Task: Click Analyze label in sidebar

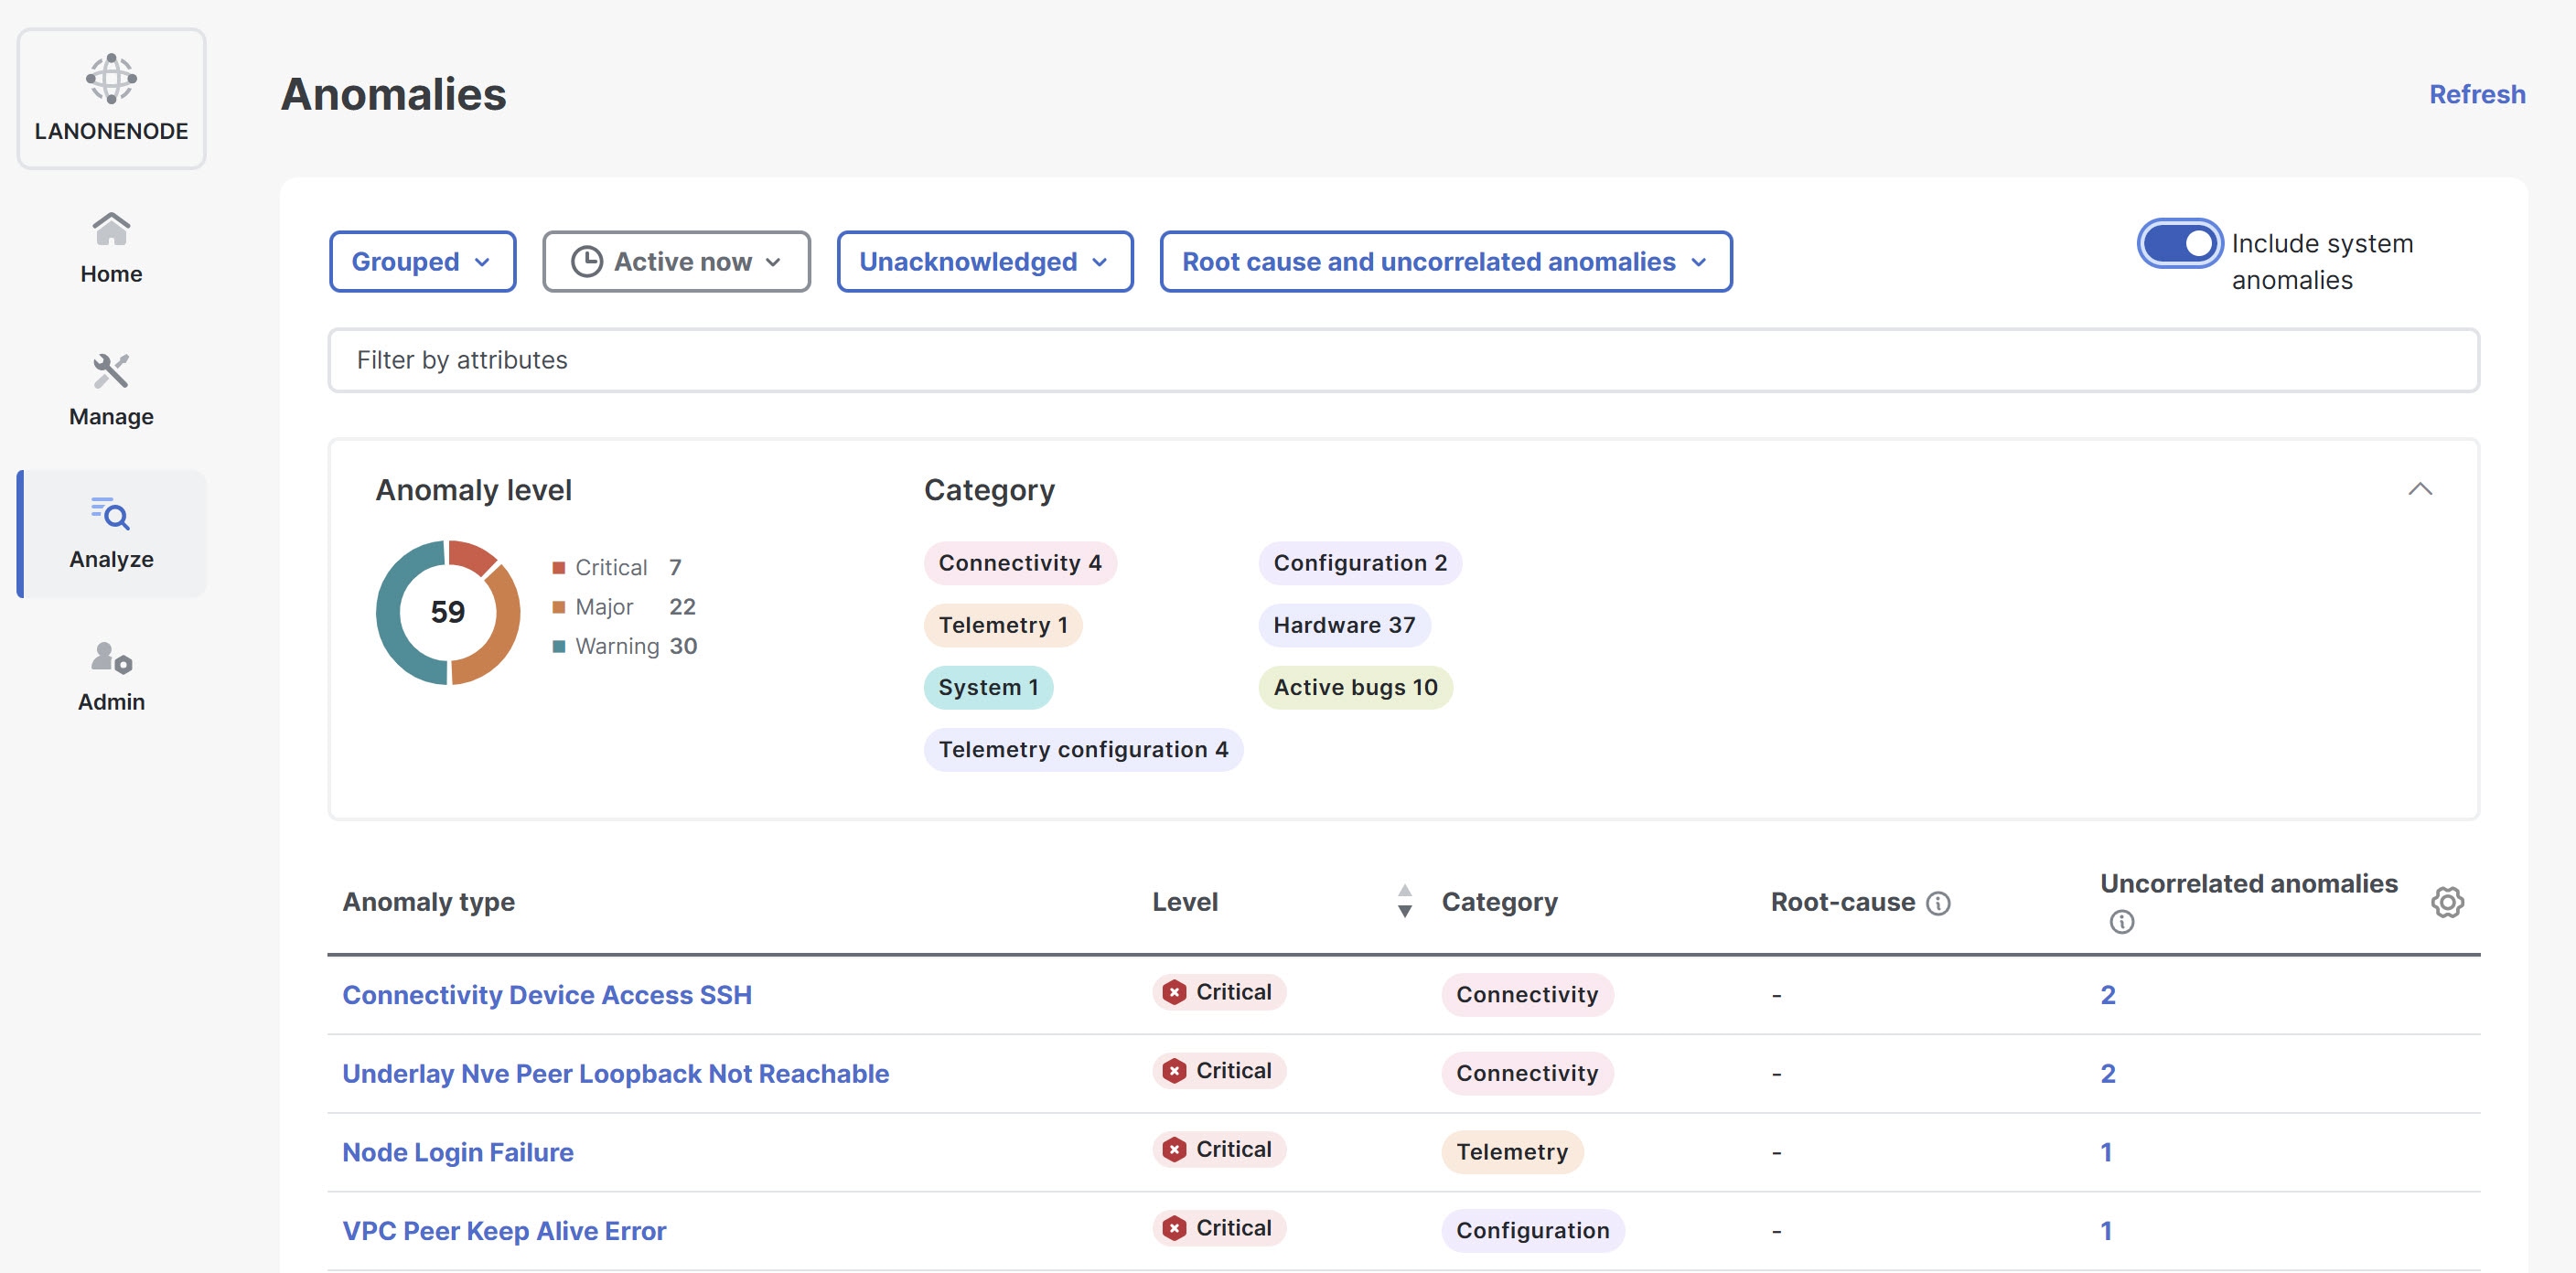Action: 111,559
